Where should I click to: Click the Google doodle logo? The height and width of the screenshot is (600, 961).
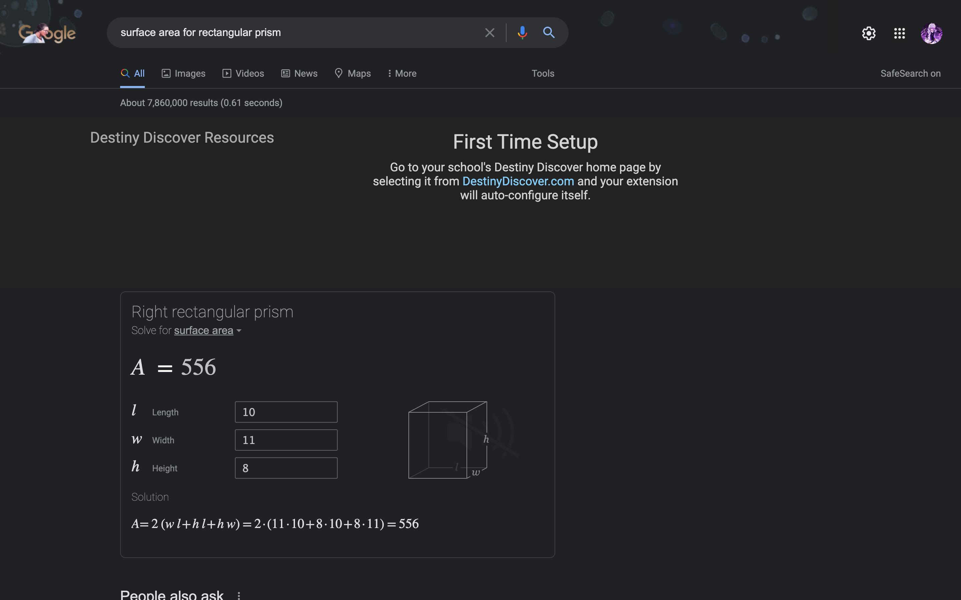pyautogui.click(x=47, y=33)
